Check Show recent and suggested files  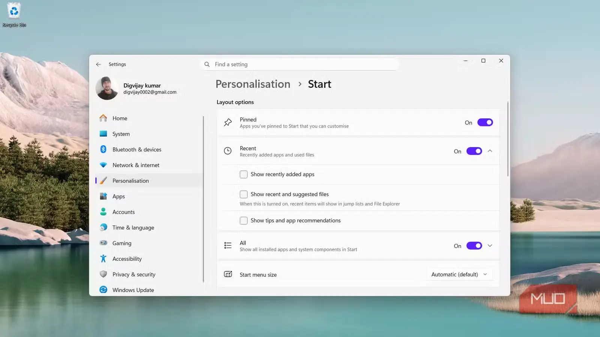pos(244,194)
